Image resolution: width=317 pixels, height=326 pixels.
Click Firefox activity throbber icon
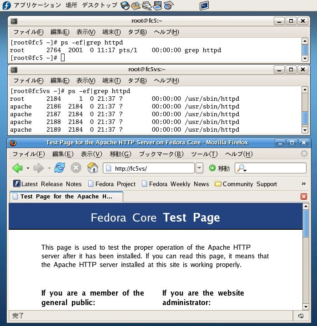tap(304, 153)
